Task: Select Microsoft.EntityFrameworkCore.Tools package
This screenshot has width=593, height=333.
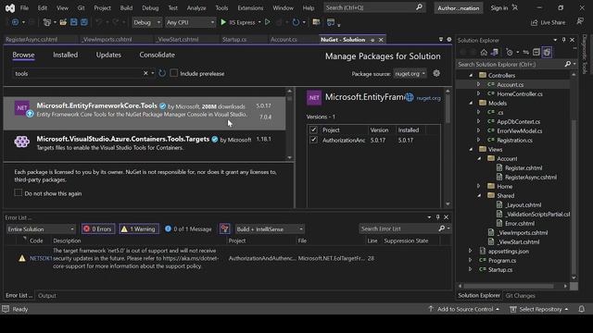Action: click(x=145, y=113)
